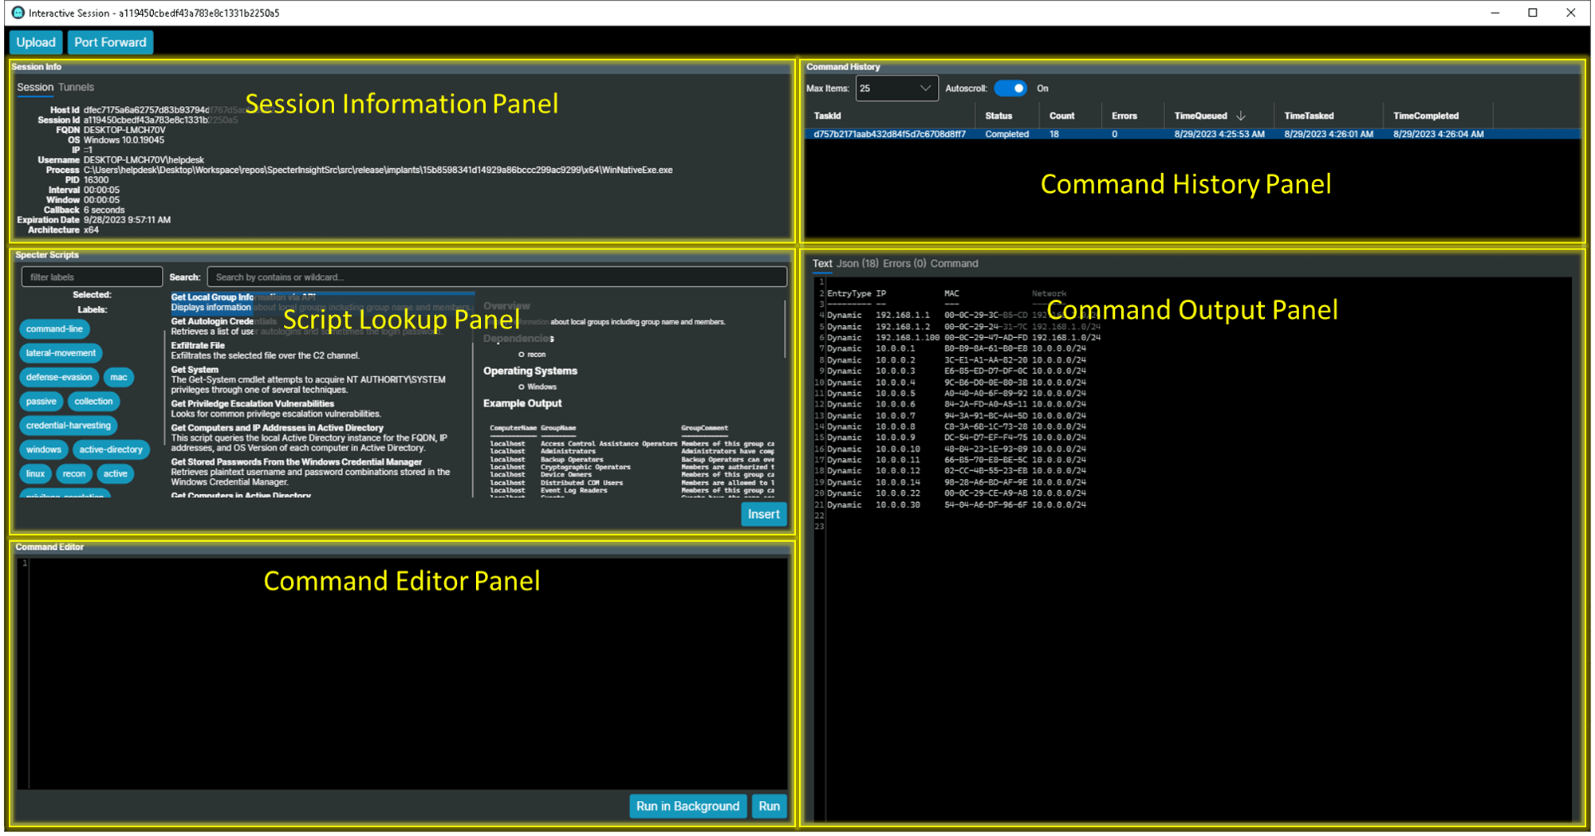Select Get Stored Passwords script entry
The image size is (1595, 836).
(322, 472)
